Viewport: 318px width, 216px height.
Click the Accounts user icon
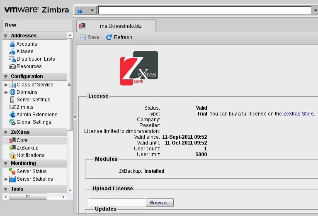pos(12,44)
